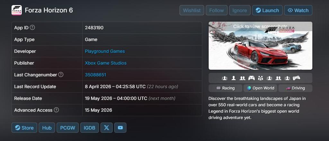Click the PlayStation controller support icon

pos(296,78)
